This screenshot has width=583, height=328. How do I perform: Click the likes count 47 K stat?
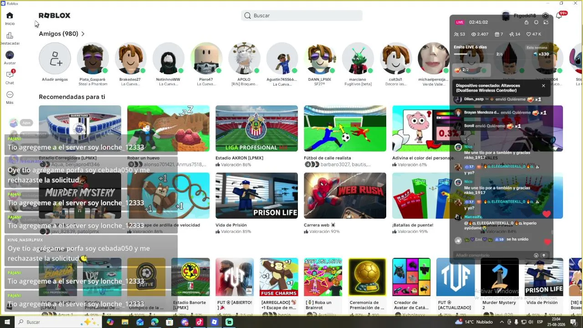(533, 34)
